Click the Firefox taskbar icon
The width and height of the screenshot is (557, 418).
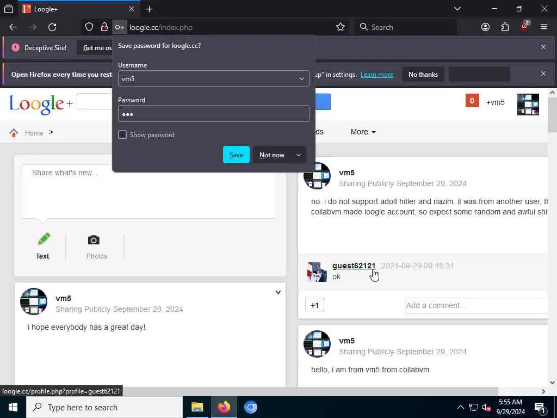point(224,407)
